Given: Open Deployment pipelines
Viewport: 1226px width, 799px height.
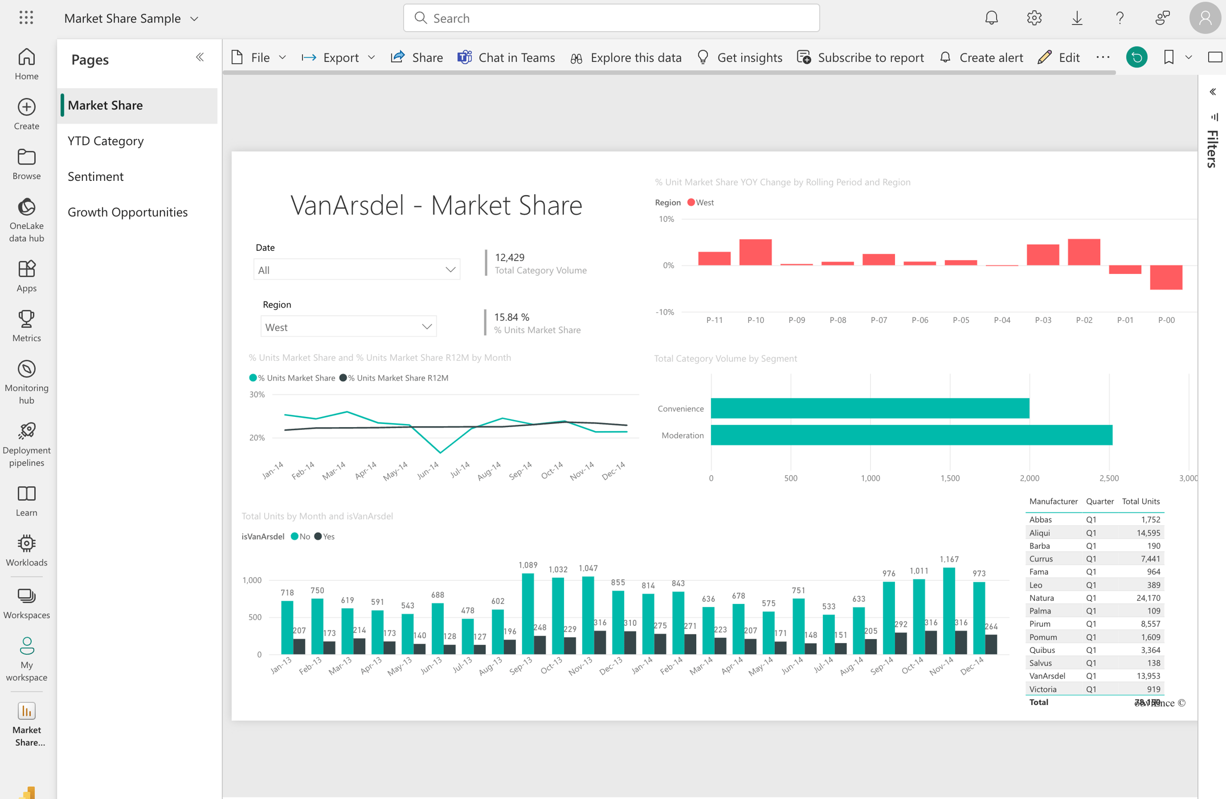Looking at the screenshot, I should coord(26,438).
